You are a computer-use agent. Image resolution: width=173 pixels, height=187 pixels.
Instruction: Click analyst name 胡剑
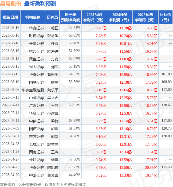click(55, 129)
